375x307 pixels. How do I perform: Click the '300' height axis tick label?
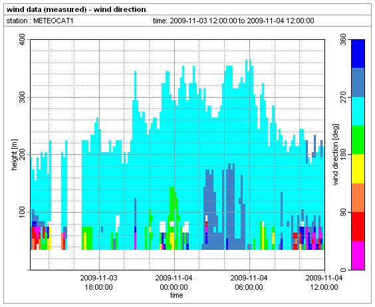click(22, 97)
